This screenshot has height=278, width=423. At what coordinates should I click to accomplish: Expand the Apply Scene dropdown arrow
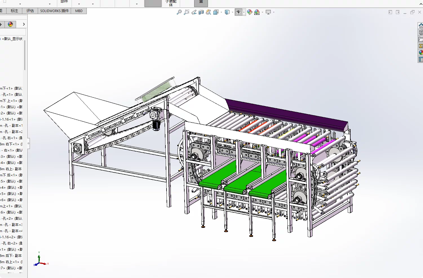tap(262, 12)
